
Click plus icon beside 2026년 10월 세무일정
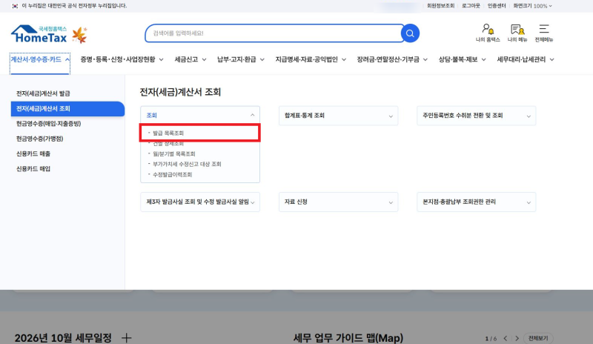pyautogui.click(x=127, y=337)
